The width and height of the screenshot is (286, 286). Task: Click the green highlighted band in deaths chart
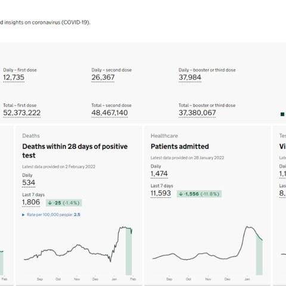[x=129, y=251]
